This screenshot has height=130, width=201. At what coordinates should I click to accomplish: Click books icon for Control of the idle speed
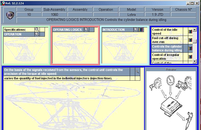[x=190, y=32]
